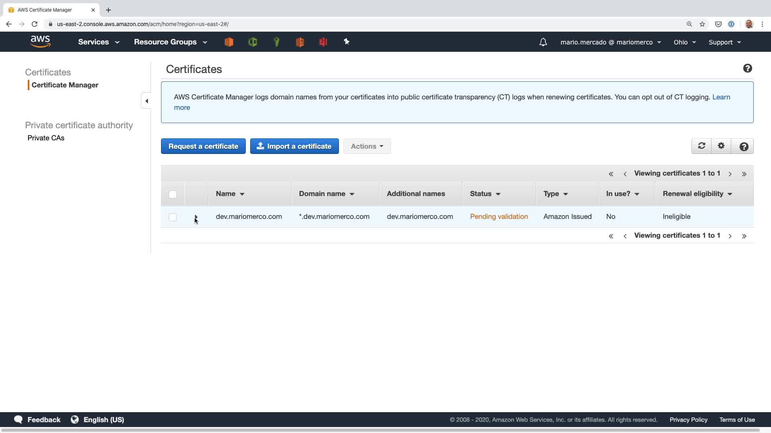Go to last page of certificates (top)
The height and width of the screenshot is (433, 771).
click(744, 174)
